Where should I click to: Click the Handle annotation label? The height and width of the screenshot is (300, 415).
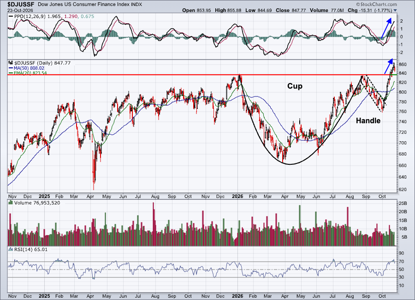coord(368,120)
